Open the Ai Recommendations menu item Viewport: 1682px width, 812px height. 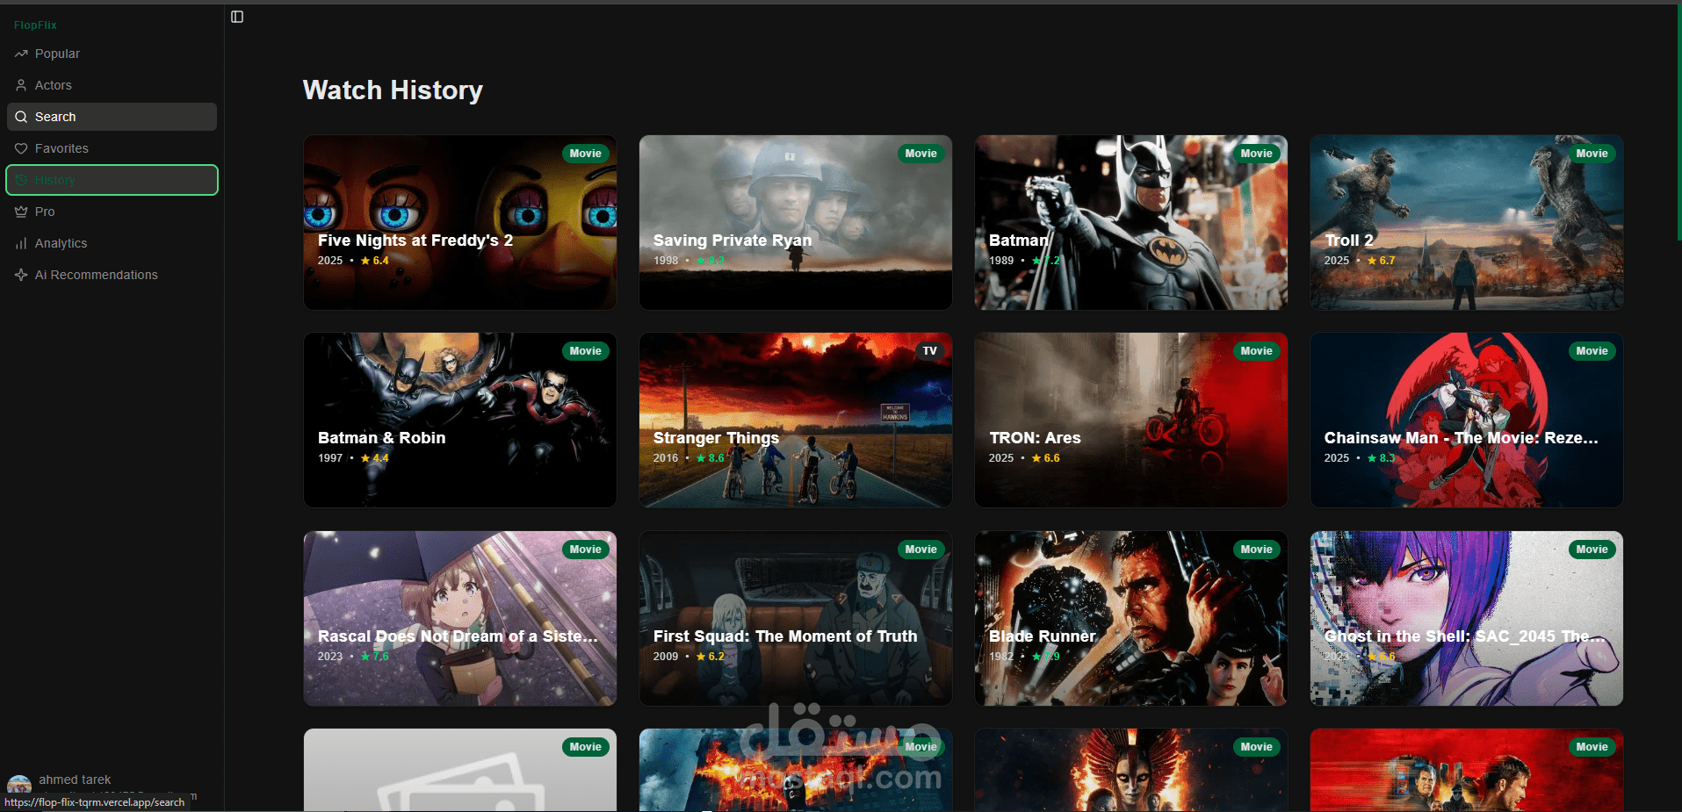(112, 275)
